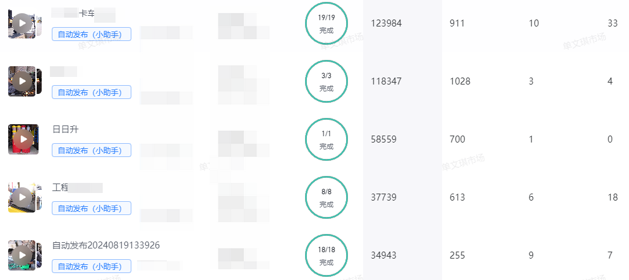This screenshot has height=280, width=629.
Task: Click the 1028 value in second row
Action: coord(460,81)
